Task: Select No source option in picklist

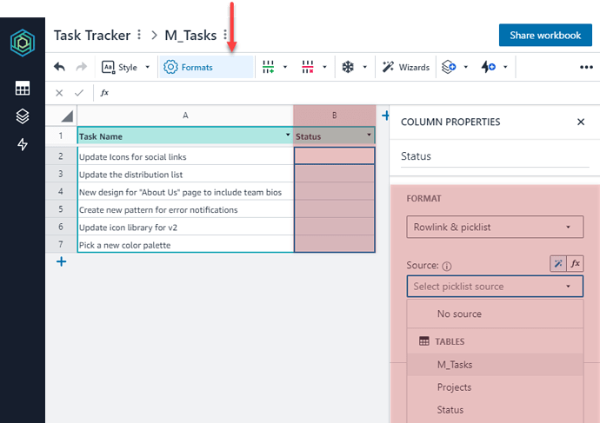Action: (459, 314)
